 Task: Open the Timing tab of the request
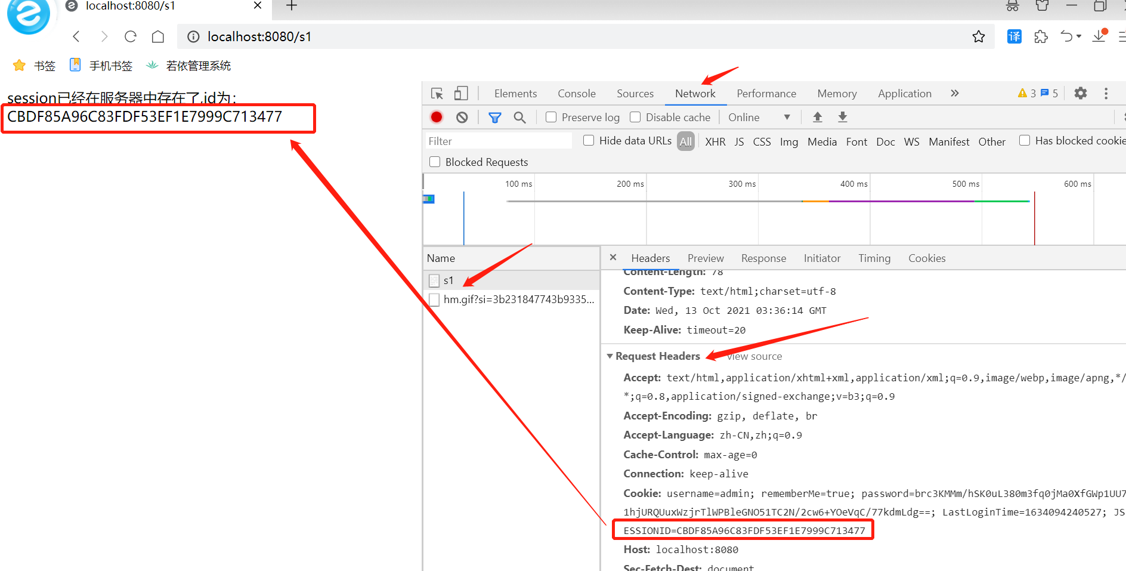pyautogui.click(x=874, y=258)
